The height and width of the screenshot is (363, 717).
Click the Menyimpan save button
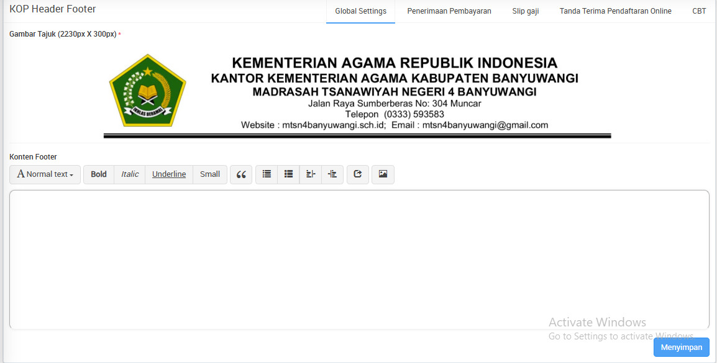pyautogui.click(x=682, y=347)
